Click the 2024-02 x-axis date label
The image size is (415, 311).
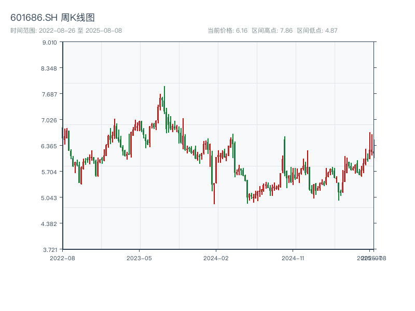pos(216,258)
